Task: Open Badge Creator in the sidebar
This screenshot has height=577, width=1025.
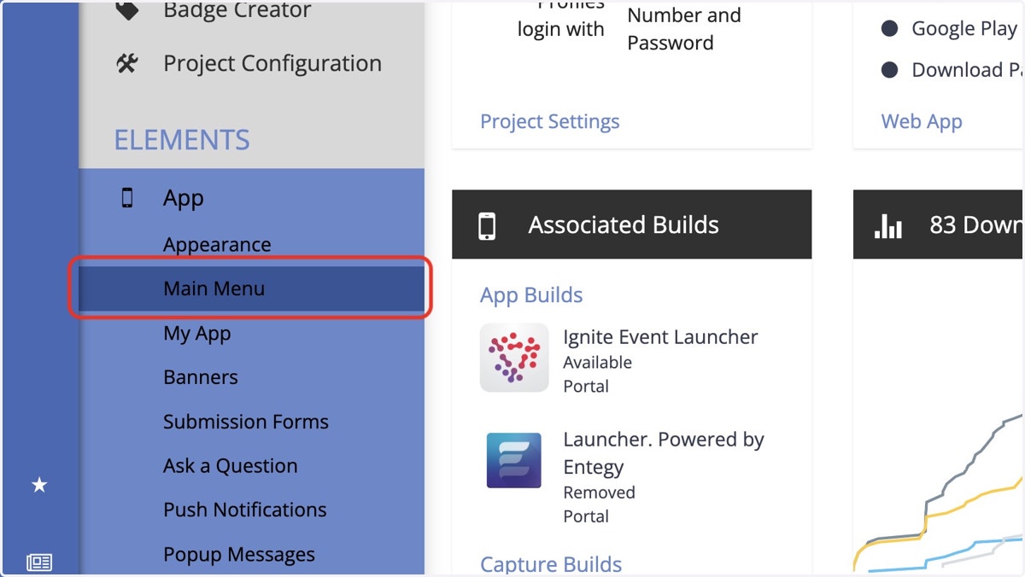Action: (x=237, y=10)
